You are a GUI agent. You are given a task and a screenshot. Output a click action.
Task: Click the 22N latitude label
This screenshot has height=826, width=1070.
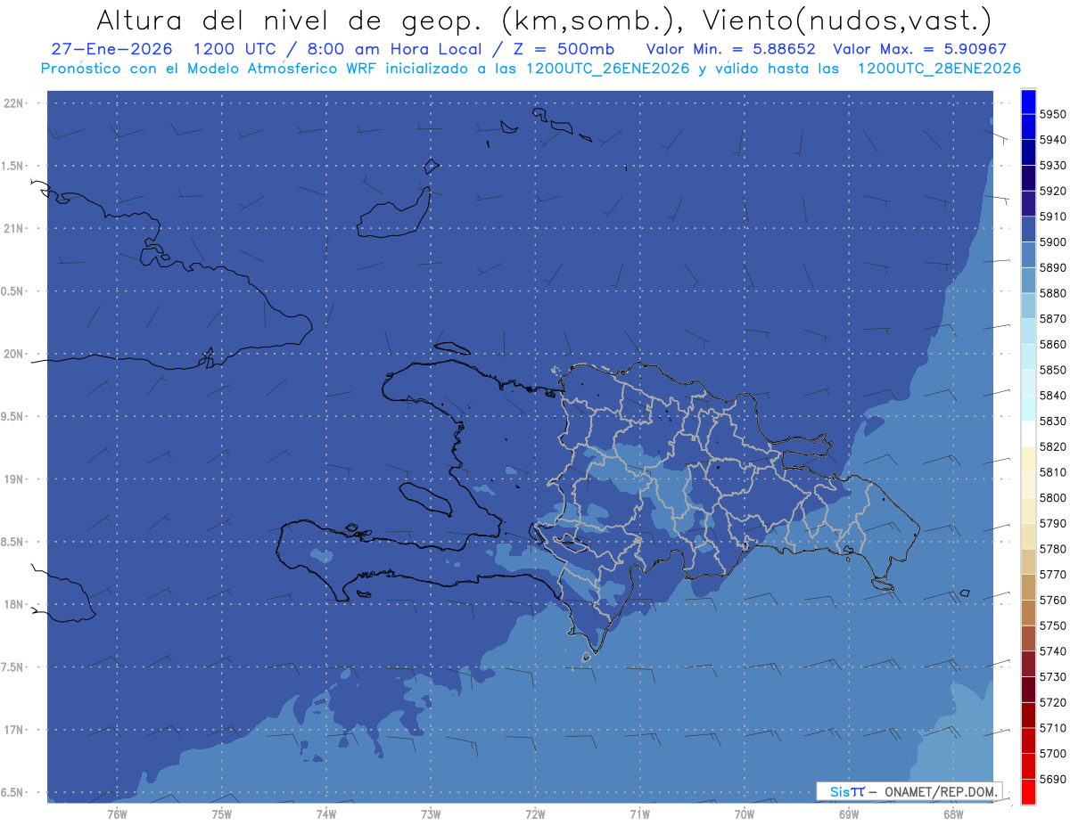click(14, 103)
